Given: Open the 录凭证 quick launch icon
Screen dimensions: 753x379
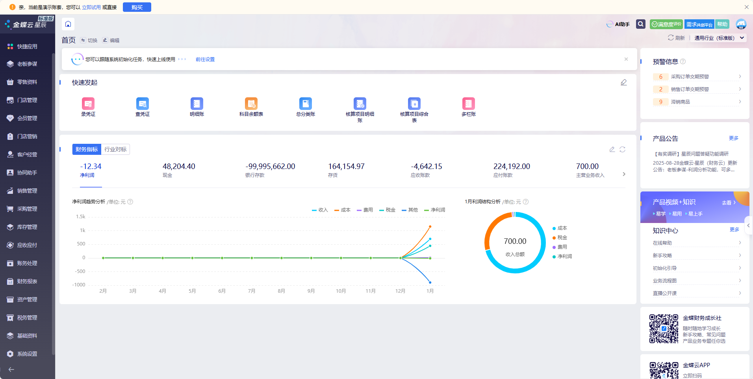Looking at the screenshot, I should pyautogui.click(x=88, y=104).
